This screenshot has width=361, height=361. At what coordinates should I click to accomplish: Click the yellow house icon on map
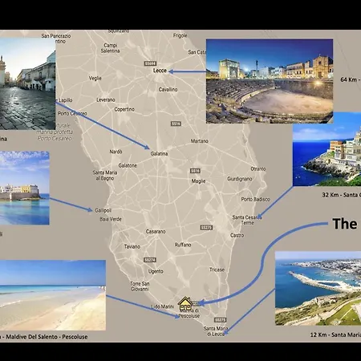click(185, 303)
